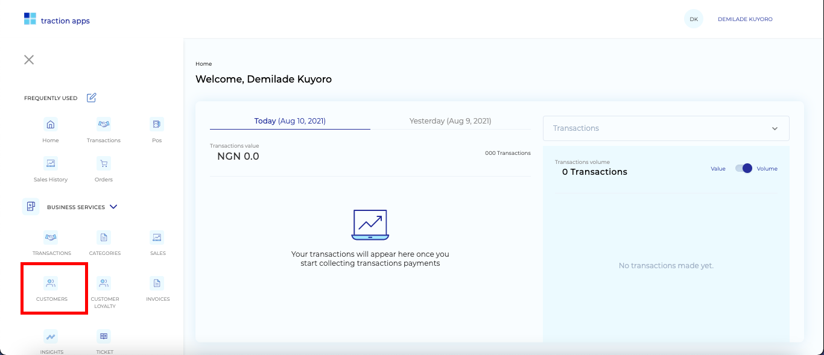
Task: Switch the transactions chart to Value view
Action: [x=717, y=169]
